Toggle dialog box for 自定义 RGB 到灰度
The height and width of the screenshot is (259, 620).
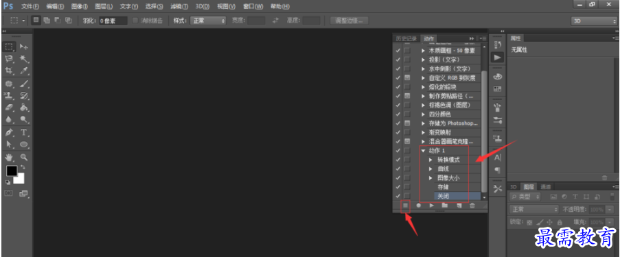(x=407, y=78)
